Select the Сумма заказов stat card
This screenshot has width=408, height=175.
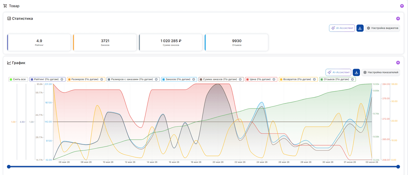171,42
